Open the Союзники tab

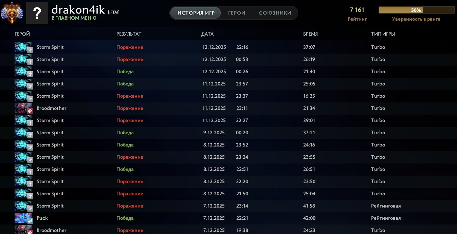(275, 13)
